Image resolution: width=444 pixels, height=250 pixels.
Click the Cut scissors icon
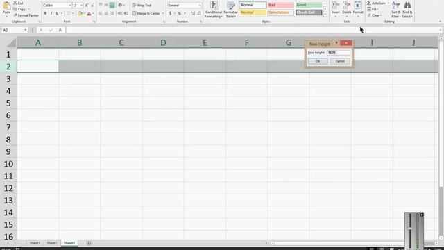pyautogui.click(x=15, y=3)
